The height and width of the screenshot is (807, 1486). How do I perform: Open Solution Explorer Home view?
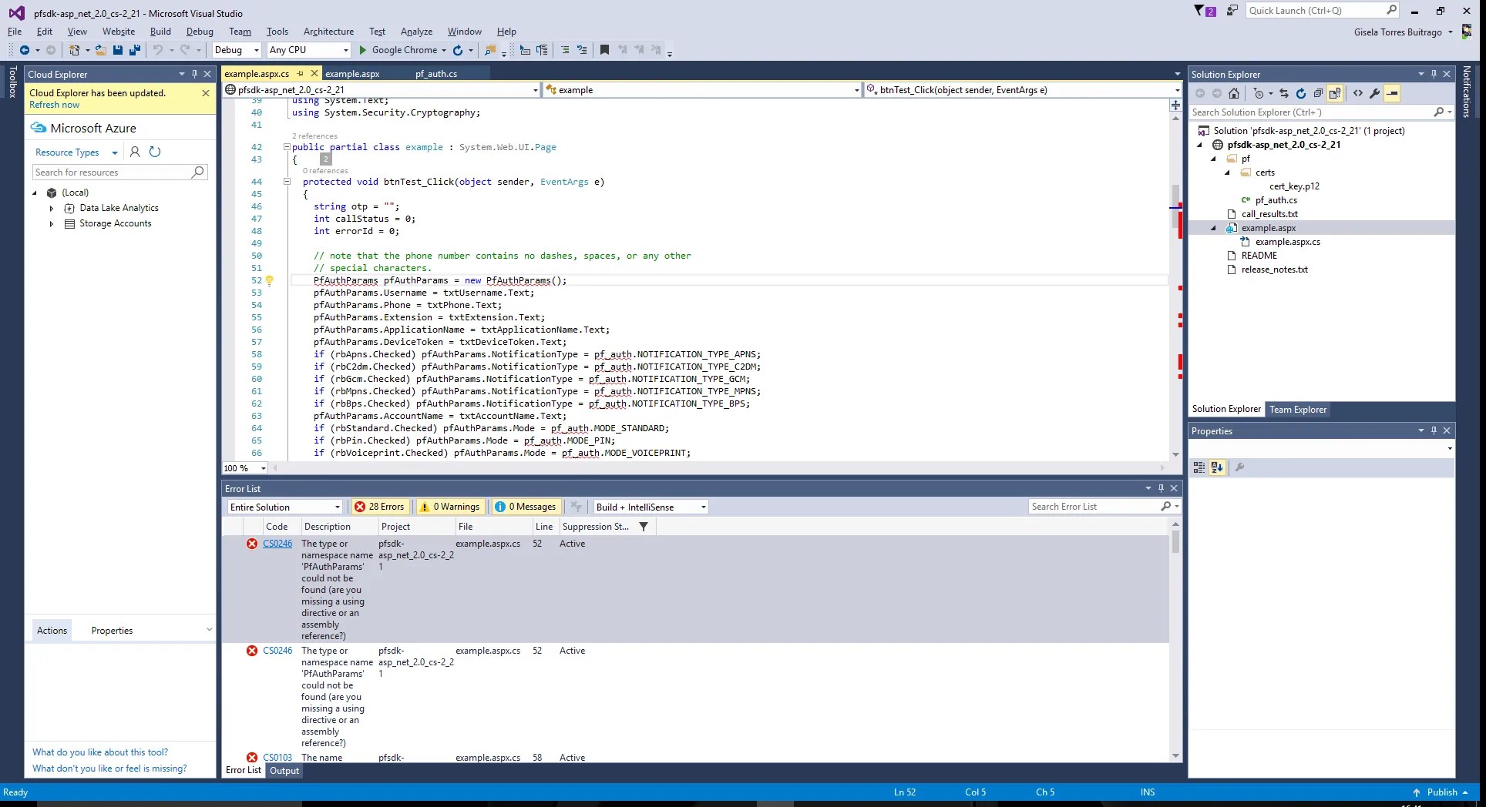point(1234,93)
